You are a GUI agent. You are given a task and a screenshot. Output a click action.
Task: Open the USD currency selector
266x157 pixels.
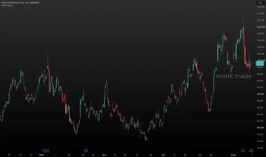(260, 3)
